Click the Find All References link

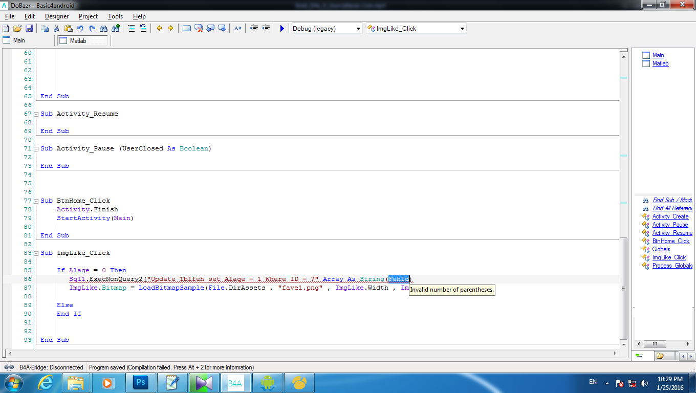[x=672, y=208]
